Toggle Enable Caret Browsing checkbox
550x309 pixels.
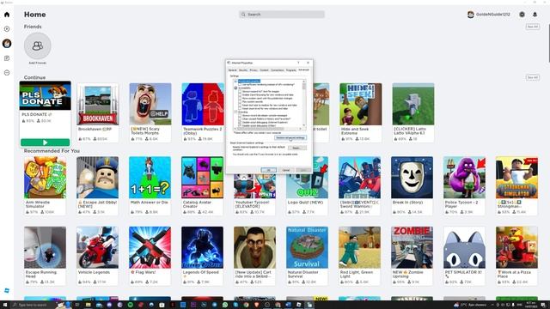pyautogui.click(x=240, y=95)
